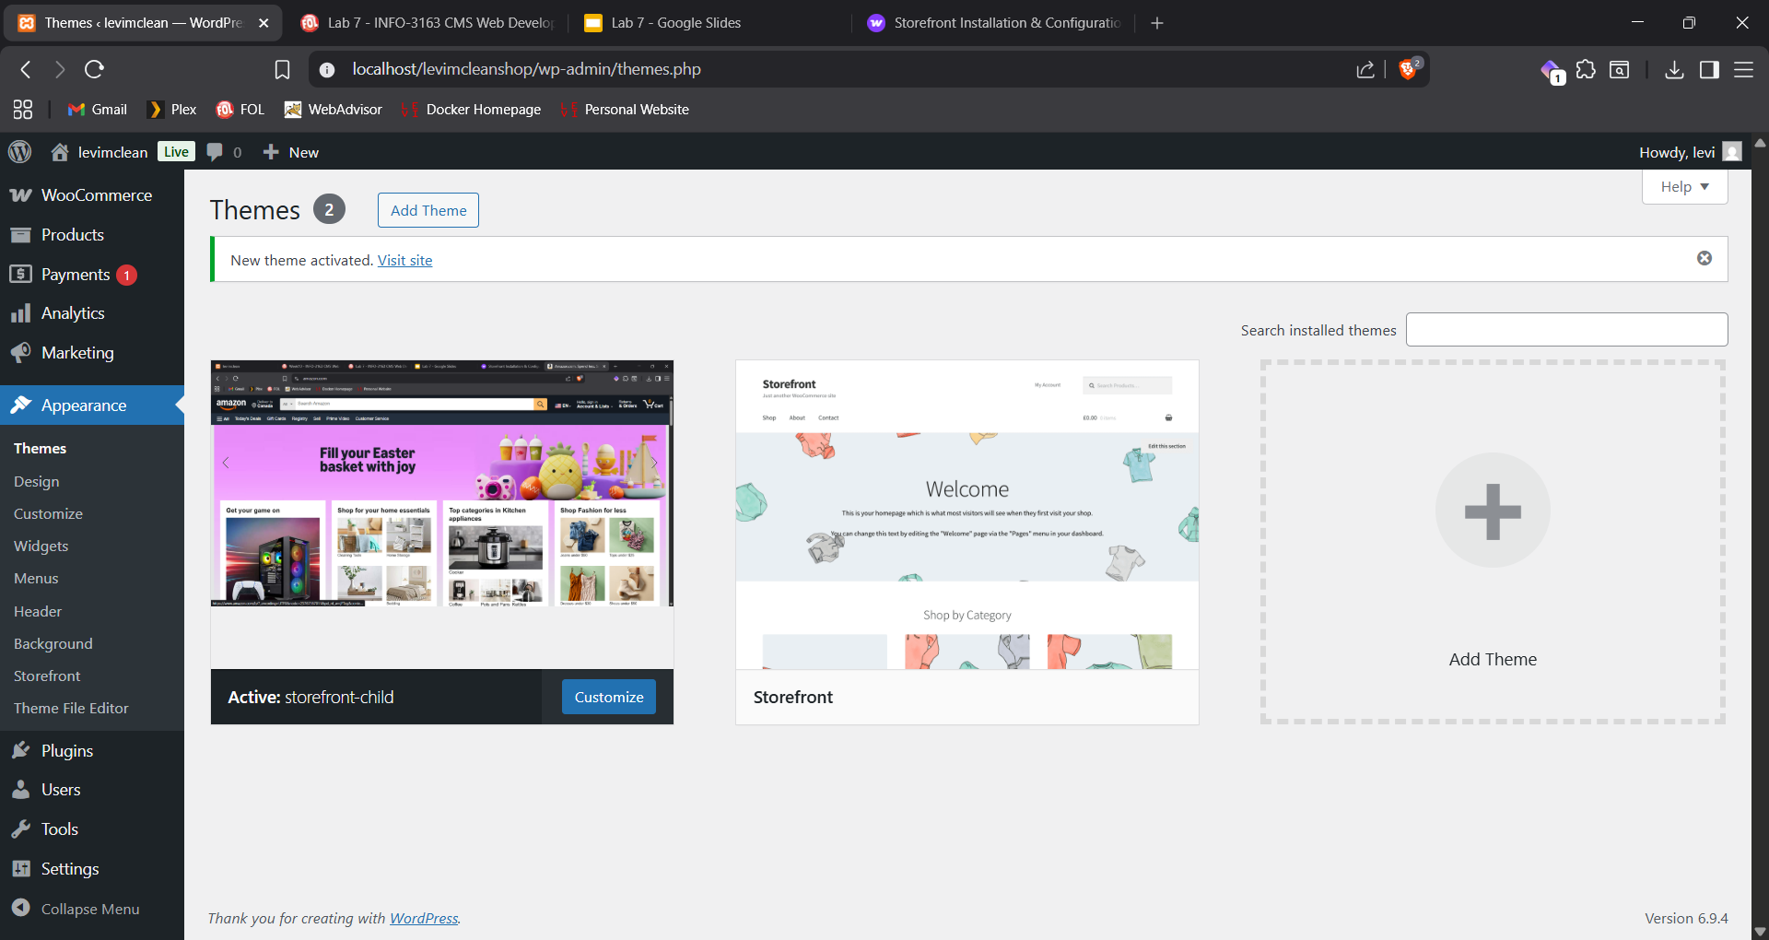Bookmark this page with bookmark icon
Screen dimensions: 1769x940
[282, 69]
